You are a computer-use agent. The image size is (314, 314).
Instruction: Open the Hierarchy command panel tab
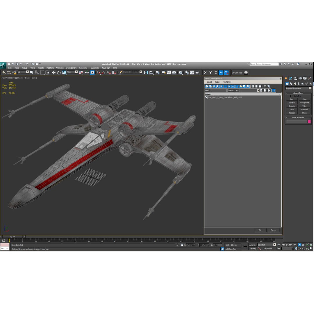point(295,78)
